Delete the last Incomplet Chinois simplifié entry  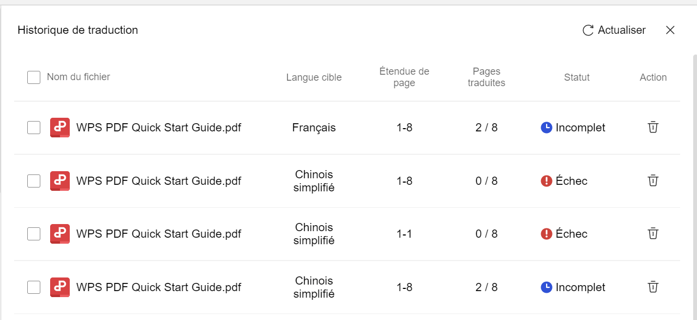pos(653,287)
